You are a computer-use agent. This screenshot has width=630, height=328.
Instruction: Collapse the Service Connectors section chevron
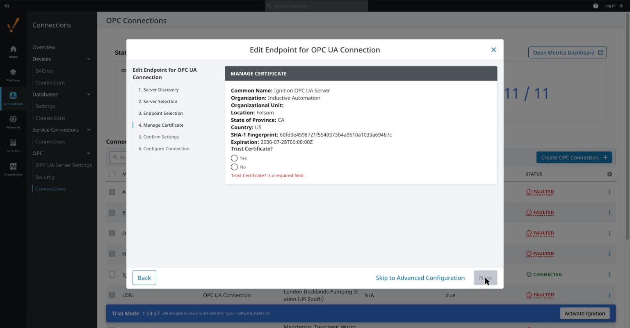click(x=89, y=130)
